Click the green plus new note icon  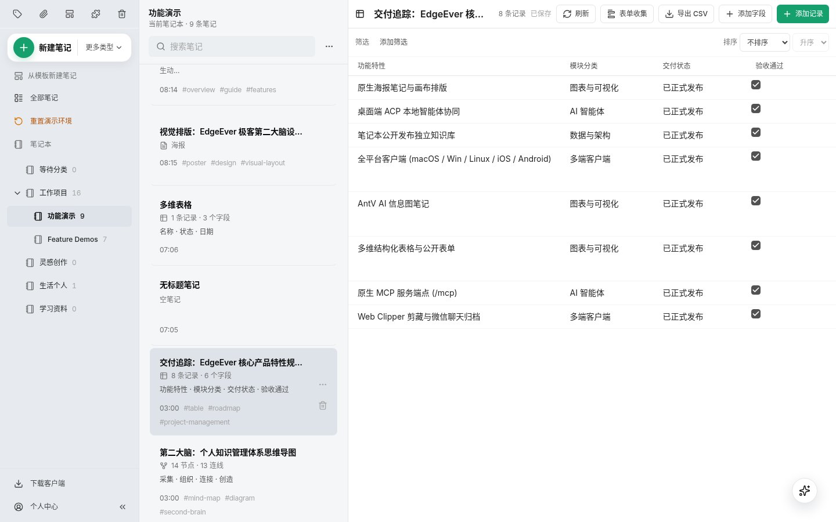24,48
